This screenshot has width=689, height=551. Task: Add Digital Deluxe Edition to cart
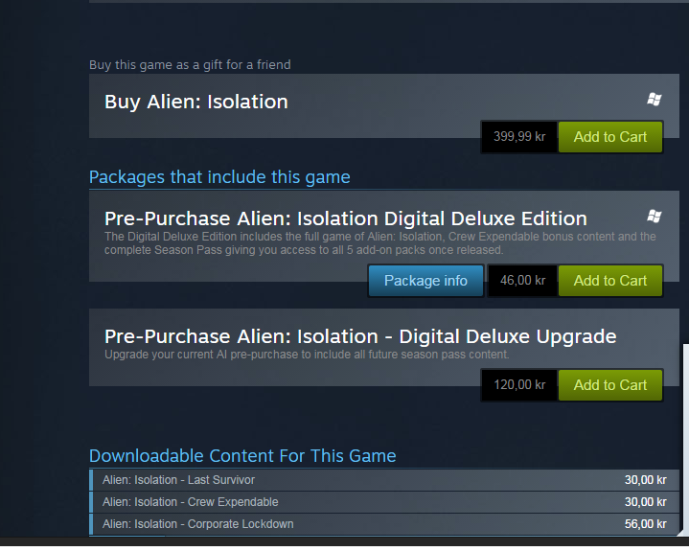coord(609,281)
